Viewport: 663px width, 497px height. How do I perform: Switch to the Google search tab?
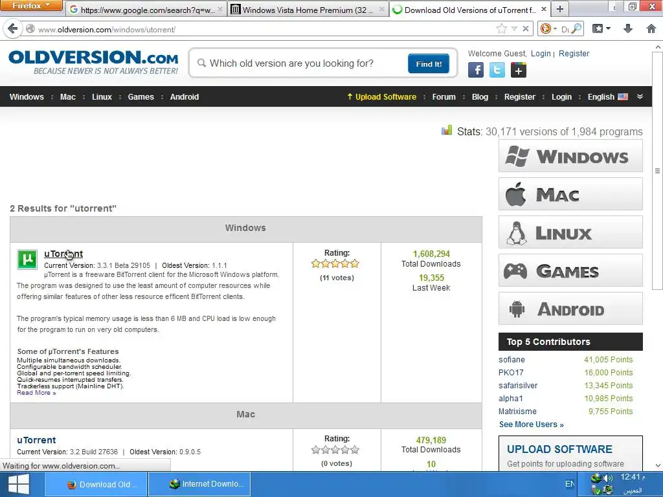pos(146,9)
